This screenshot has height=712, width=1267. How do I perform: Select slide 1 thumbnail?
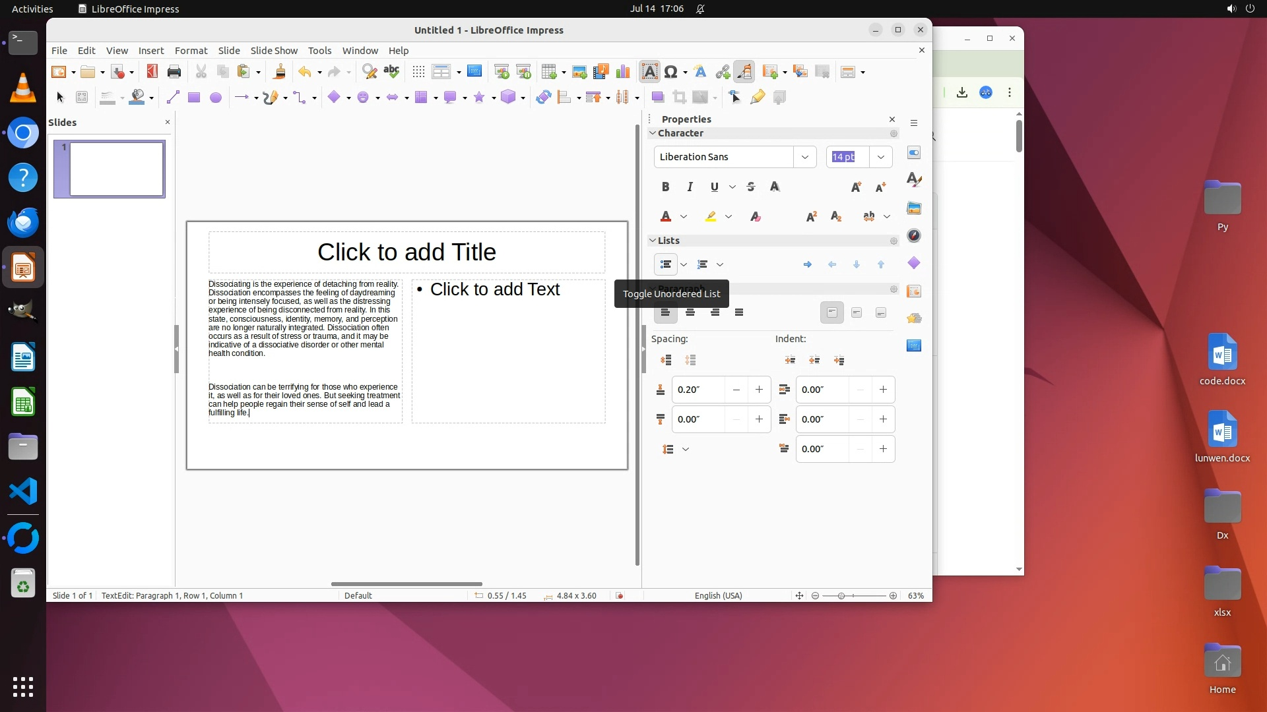(116, 169)
